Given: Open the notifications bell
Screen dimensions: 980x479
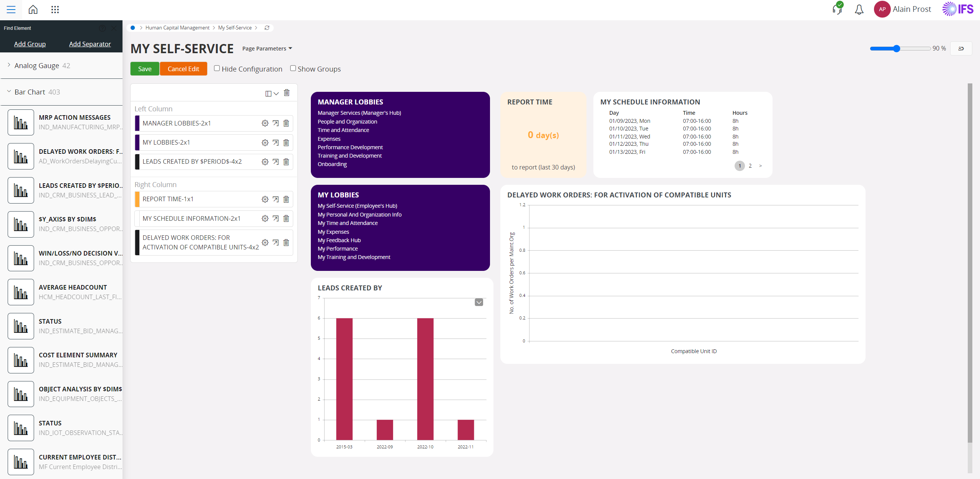Looking at the screenshot, I should [859, 10].
